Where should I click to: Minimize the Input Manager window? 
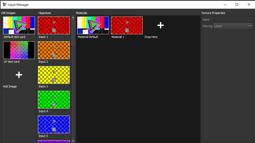pos(225,4)
